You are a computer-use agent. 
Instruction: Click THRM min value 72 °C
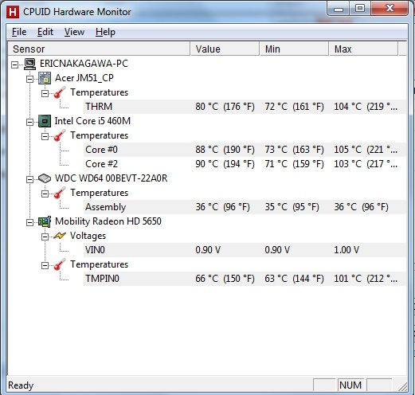point(294,107)
